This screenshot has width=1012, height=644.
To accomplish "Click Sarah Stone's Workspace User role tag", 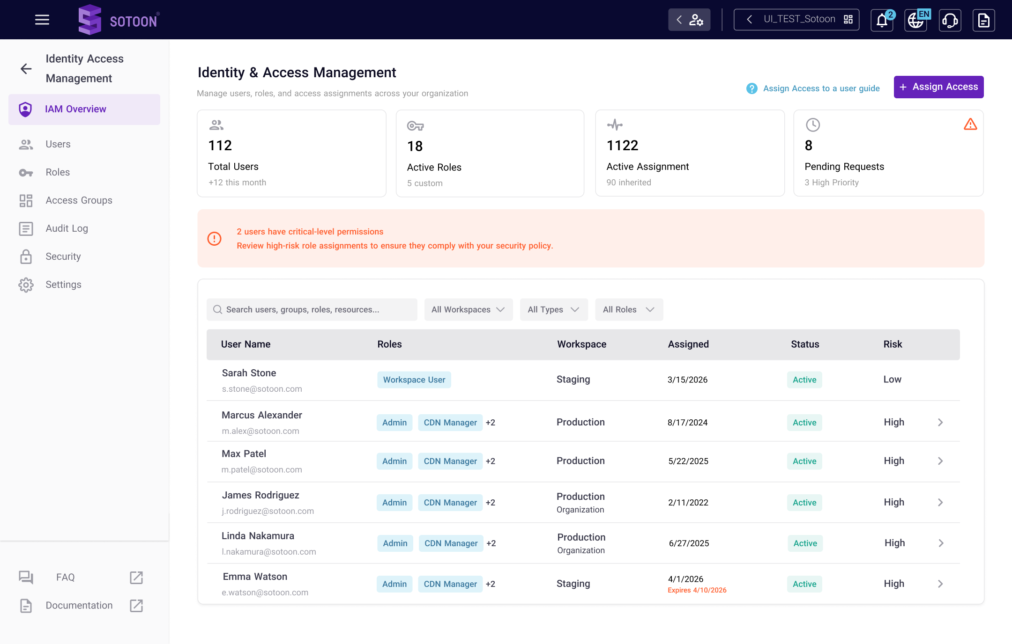I will tap(414, 380).
